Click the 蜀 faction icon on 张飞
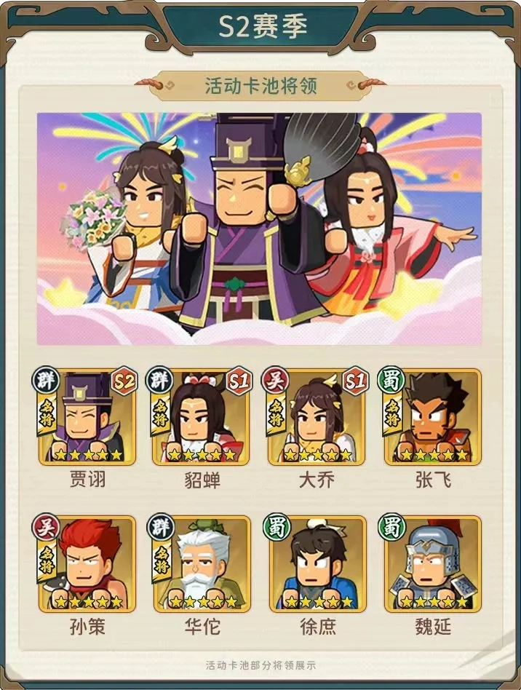Viewport: 521px width, 690px height. tap(391, 380)
